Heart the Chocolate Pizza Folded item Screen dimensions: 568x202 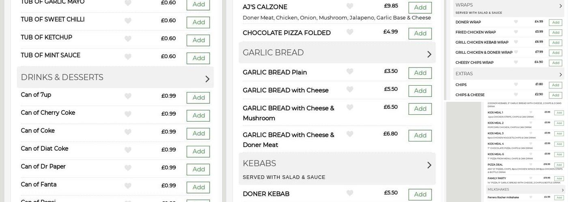[x=350, y=32]
